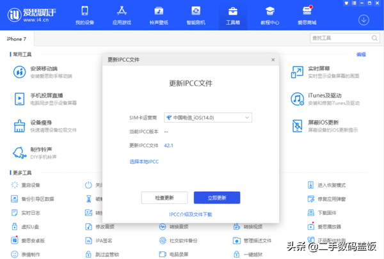Click the power-off tool icon

(x=88, y=185)
